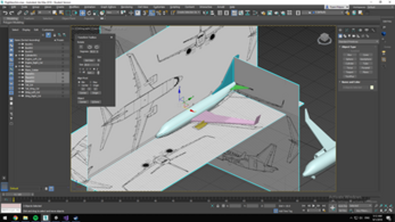Click the Sphere primitive button

[350, 59]
